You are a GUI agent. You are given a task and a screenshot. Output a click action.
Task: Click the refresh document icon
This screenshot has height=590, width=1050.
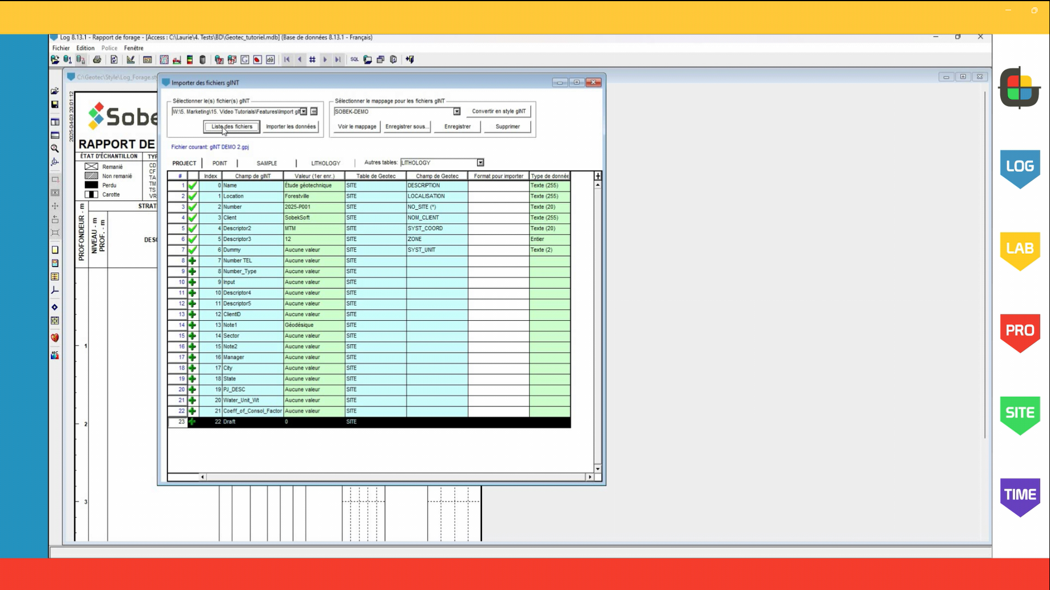click(x=114, y=59)
